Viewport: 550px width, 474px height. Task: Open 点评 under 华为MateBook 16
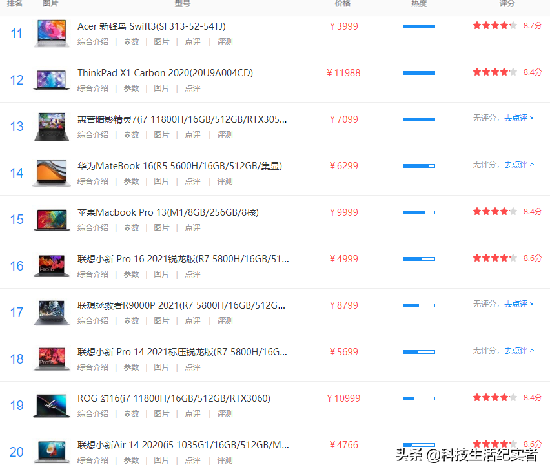pyautogui.click(x=192, y=181)
